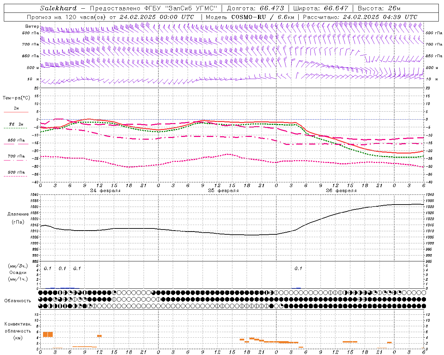Select the 'Широта: 66.647' header value
This screenshot has width=444, height=355.
click(x=321, y=8)
